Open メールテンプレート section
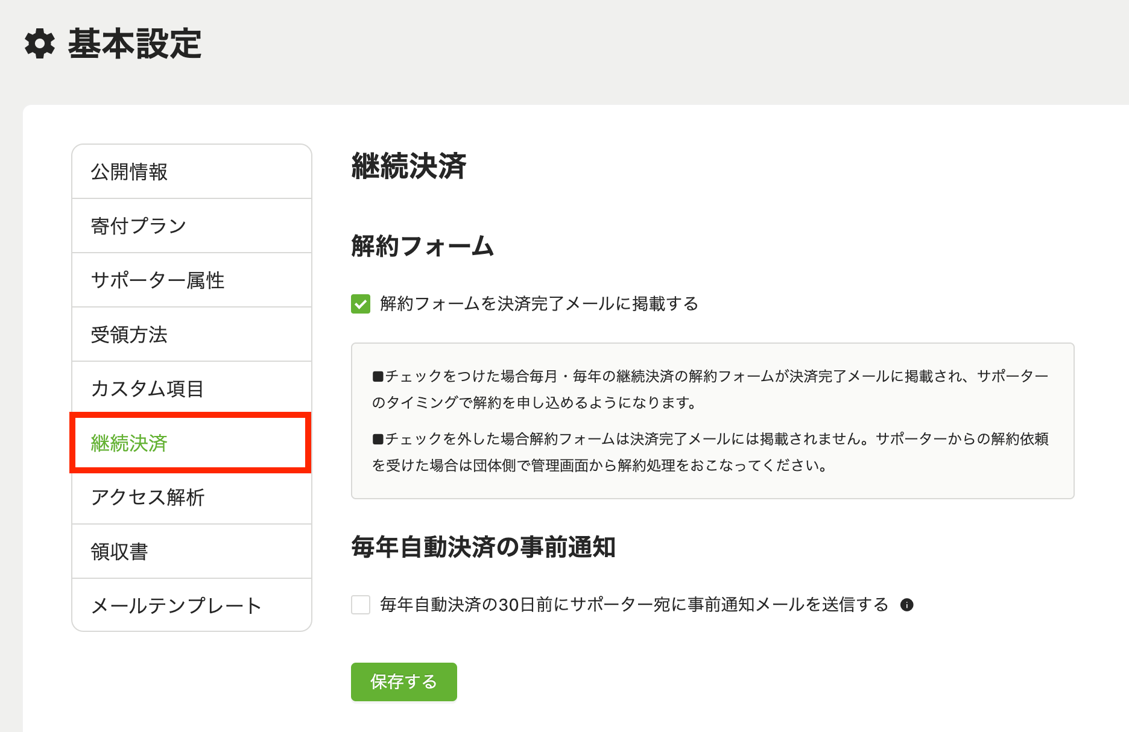The width and height of the screenshot is (1129, 732). [x=192, y=605]
